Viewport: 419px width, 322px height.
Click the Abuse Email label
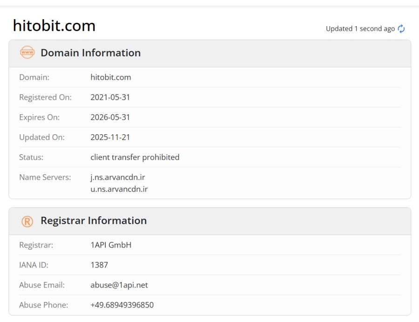tap(42, 285)
